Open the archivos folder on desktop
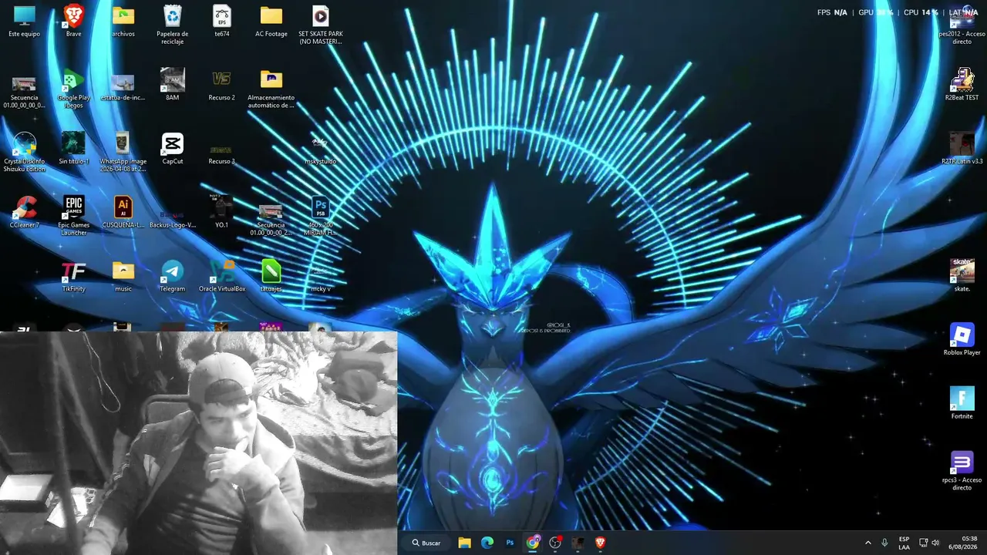The width and height of the screenshot is (987, 555). (x=123, y=22)
